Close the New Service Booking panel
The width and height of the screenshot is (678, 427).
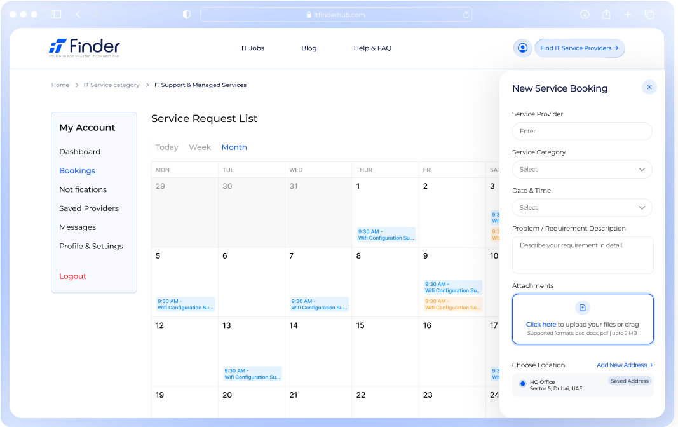pyautogui.click(x=649, y=87)
